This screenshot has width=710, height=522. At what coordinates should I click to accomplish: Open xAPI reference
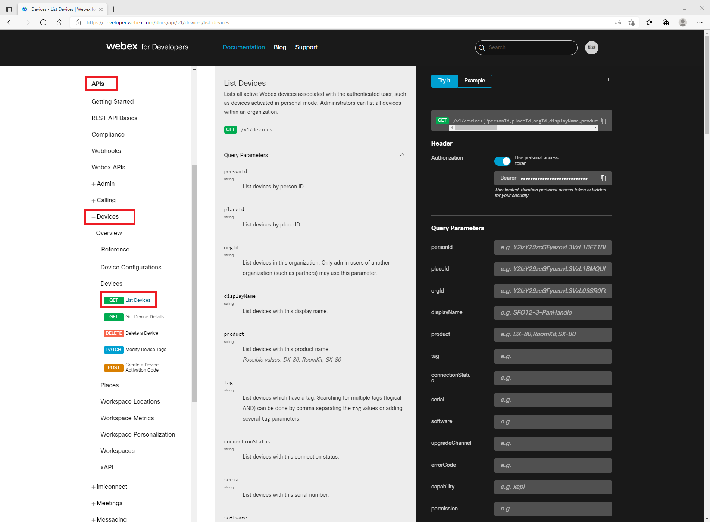click(x=107, y=468)
